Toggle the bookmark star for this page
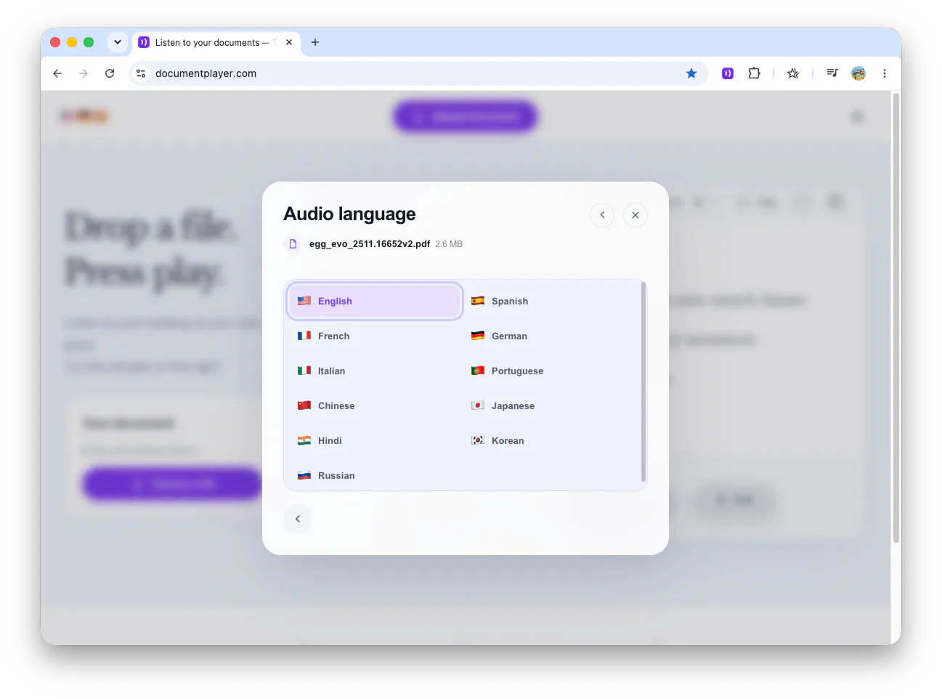Screen dimensions: 942x699 tap(691, 73)
